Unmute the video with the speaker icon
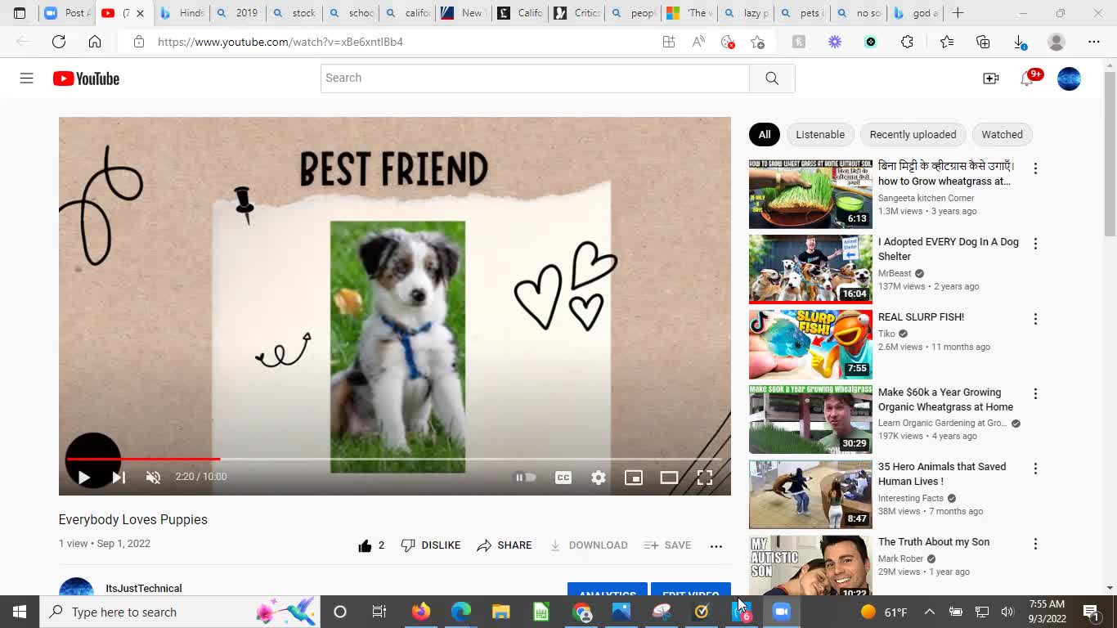This screenshot has width=1117, height=628. click(153, 478)
